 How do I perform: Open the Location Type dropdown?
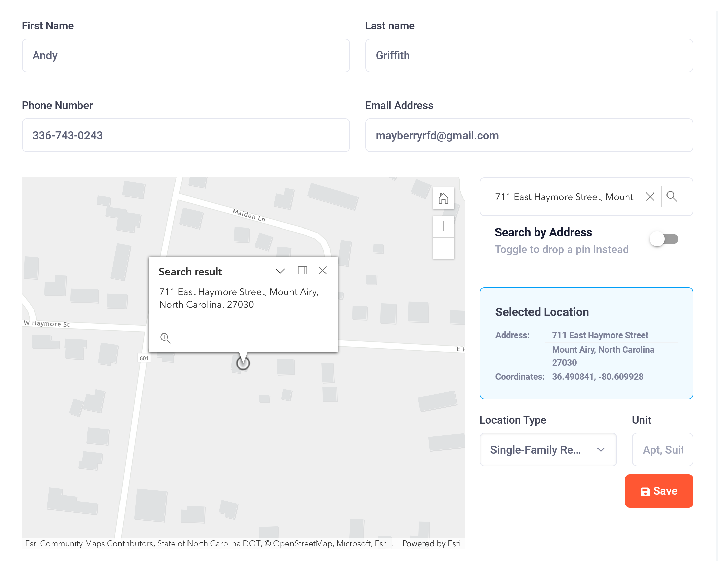pyautogui.click(x=548, y=450)
